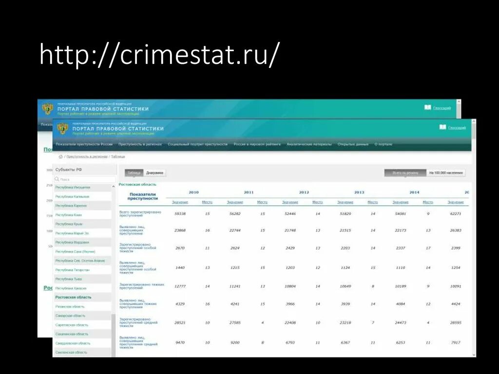
Task: Open the Открытые данные menu
Action: [x=354, y=144]
